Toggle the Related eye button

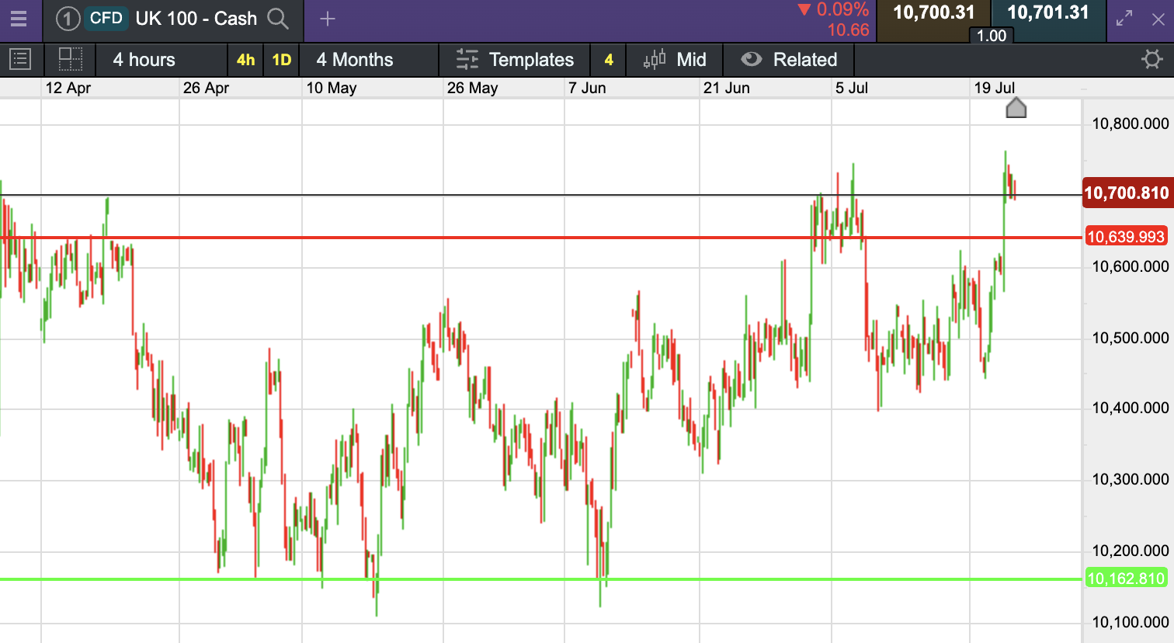click(789, 60)
